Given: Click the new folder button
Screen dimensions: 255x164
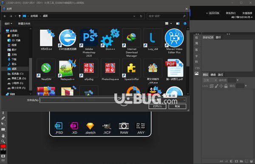Looking at the screenshot, I should 24,24.
